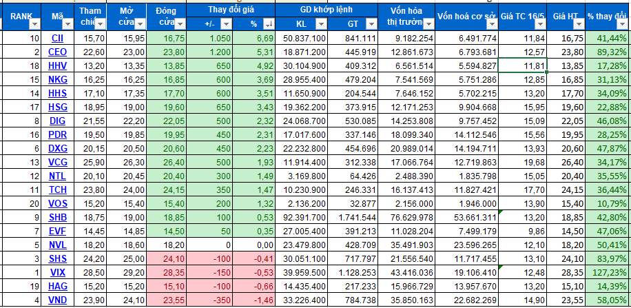The height and width of the screenshot is (308, 631).
Task: Follow the VOS ticker link
Action: (x=58, y=203)
